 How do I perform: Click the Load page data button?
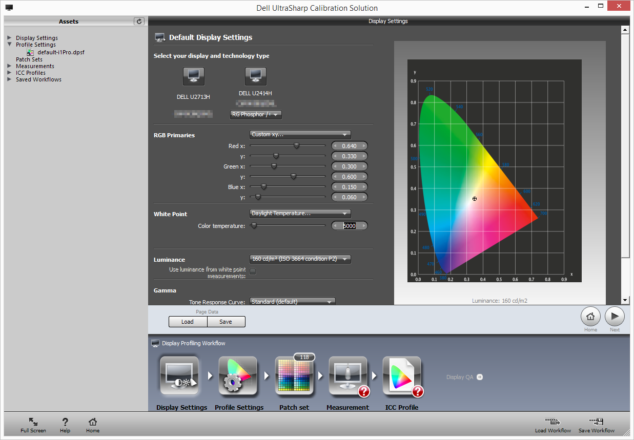(x=188, y=322)
